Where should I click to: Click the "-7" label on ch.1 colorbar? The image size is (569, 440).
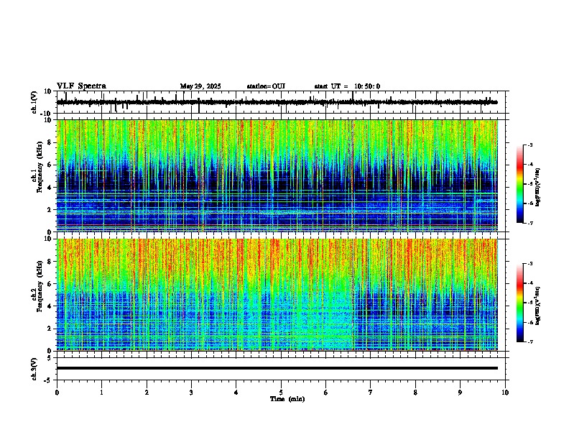(x=530, y=223)
